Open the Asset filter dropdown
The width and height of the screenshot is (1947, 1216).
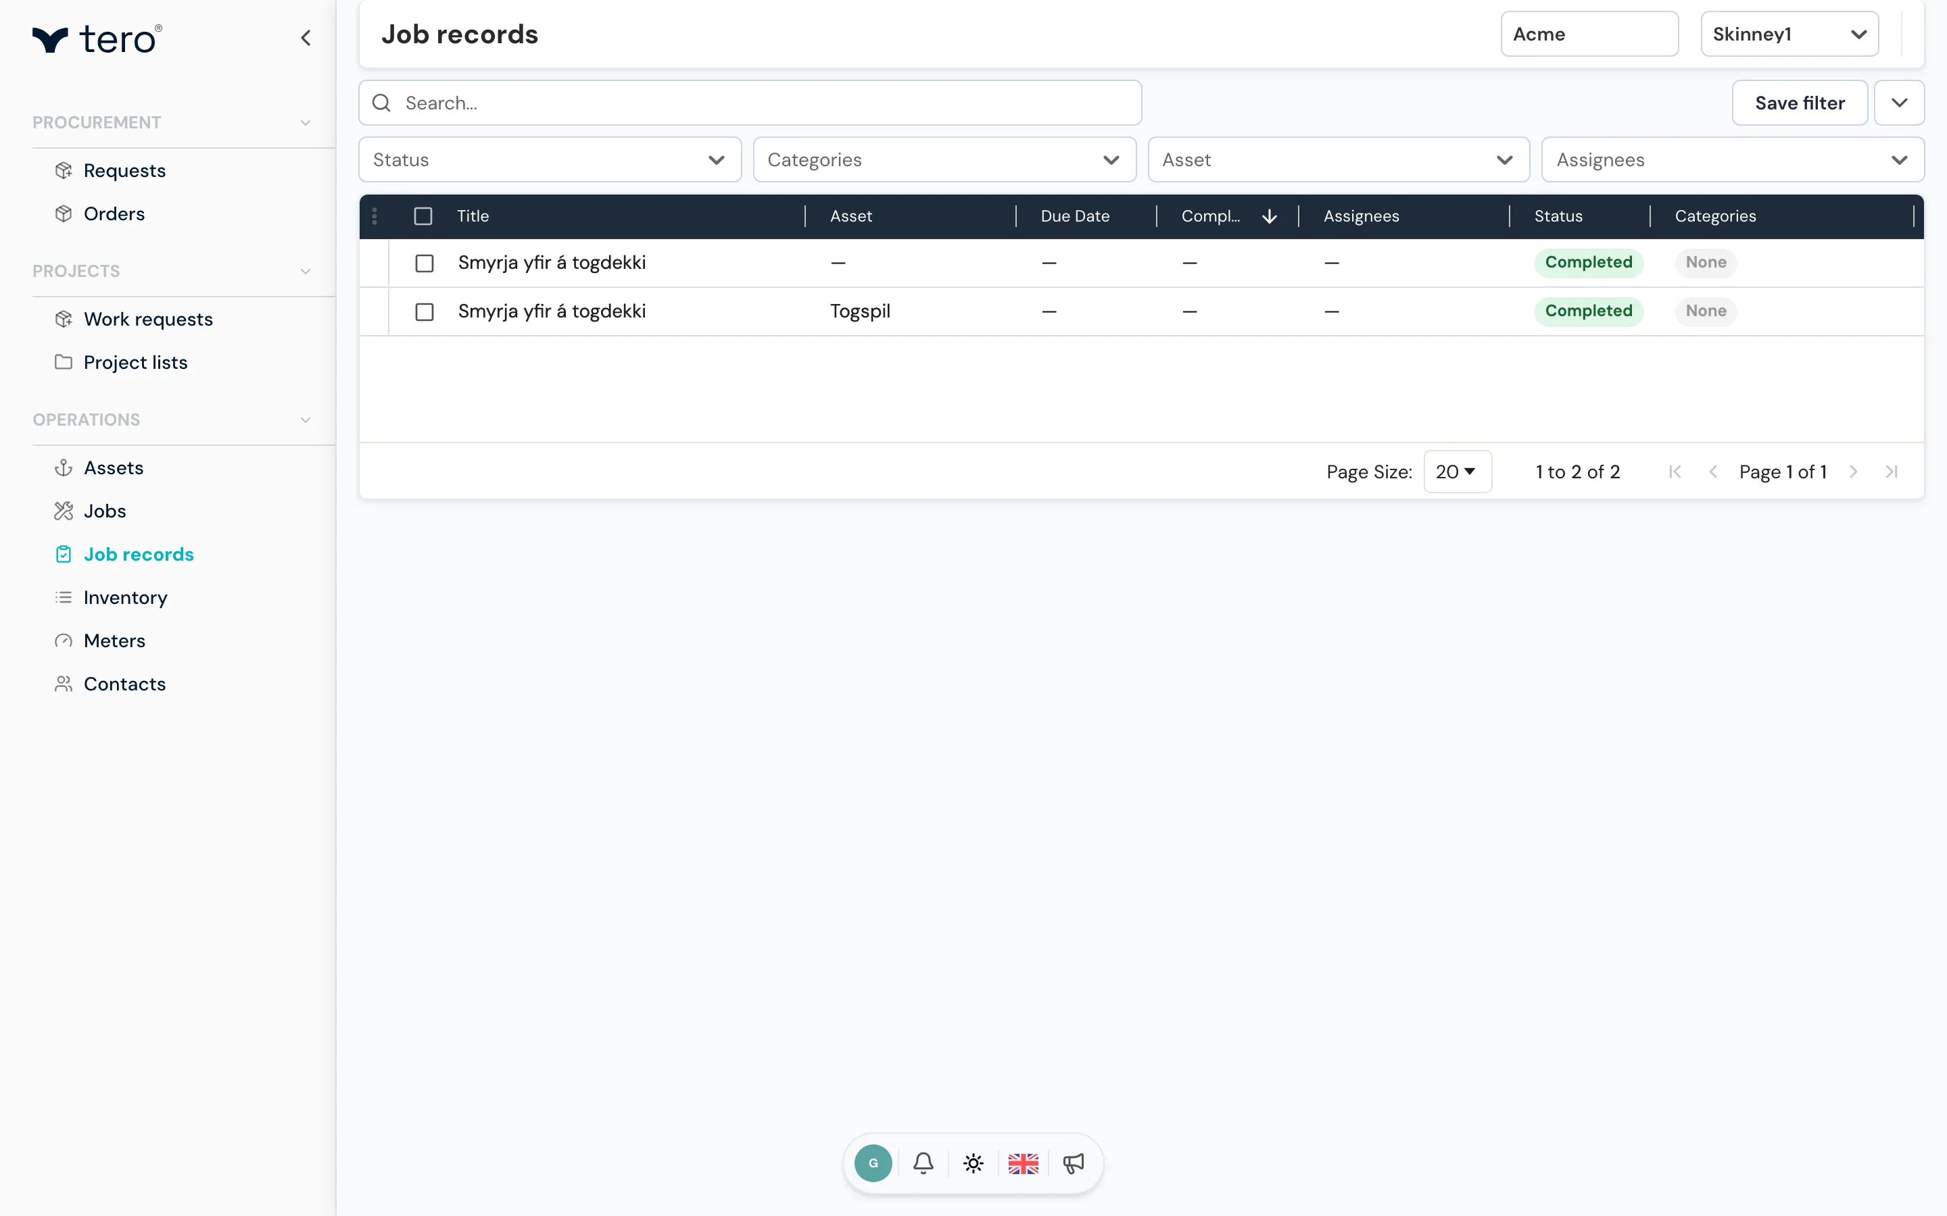tap(1339, 159)
